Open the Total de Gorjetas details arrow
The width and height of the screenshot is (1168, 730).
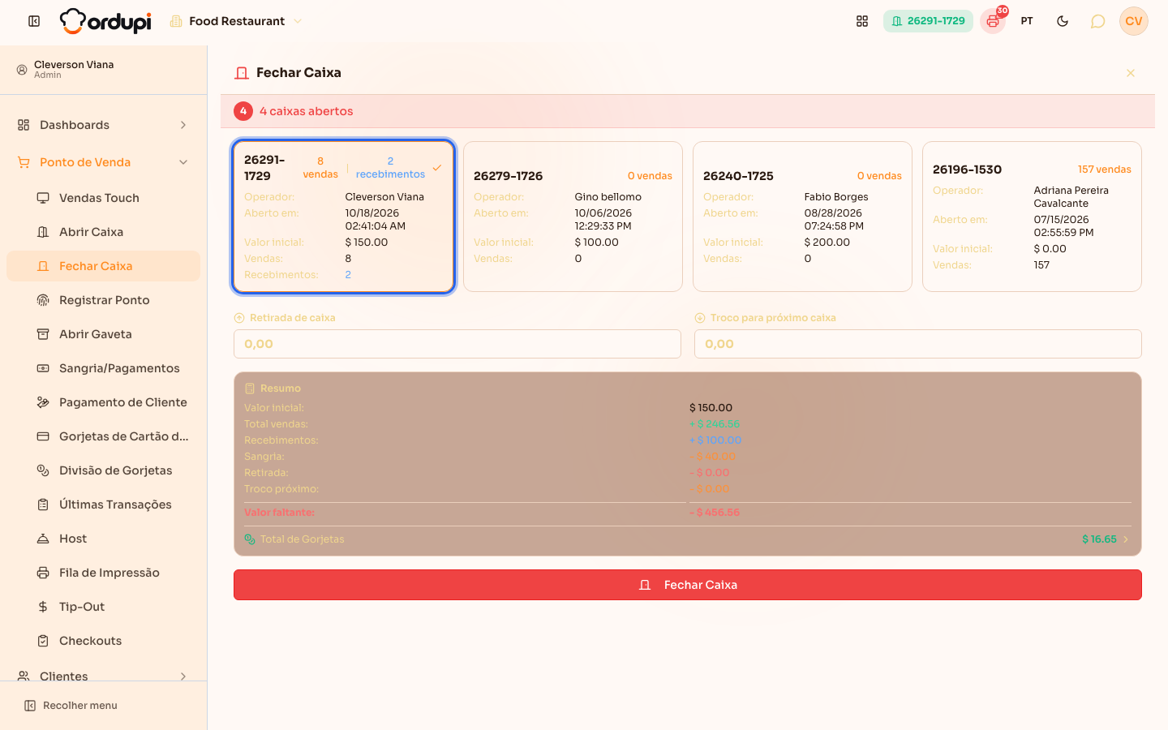(x=1126, y=539)
